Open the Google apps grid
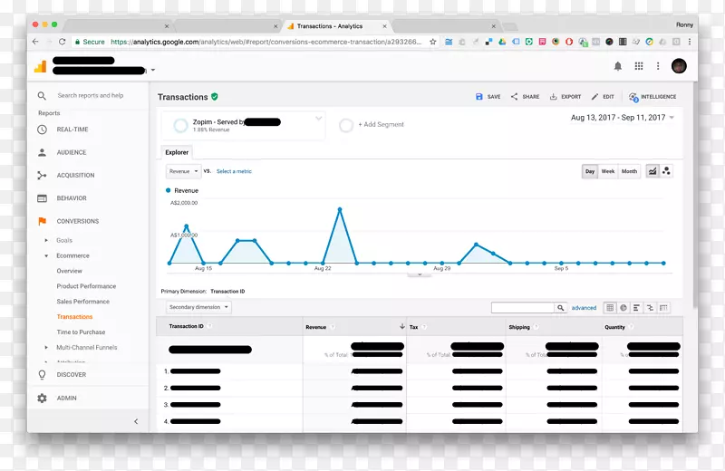The image size is (725, 471). click(x=639, y=66)
